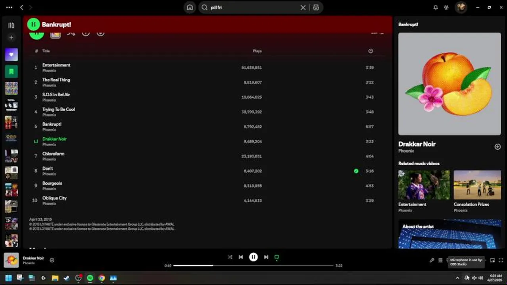Open the About the artist card
This screenshot has height=285, width=507.
point(449,234)
